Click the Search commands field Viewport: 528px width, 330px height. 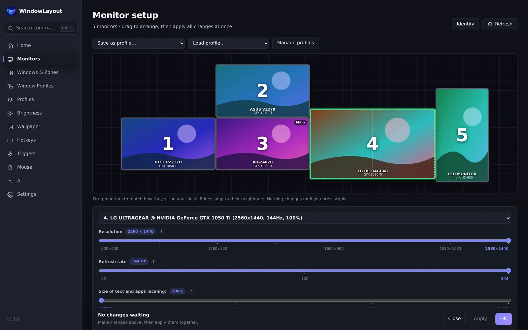tap(41, 28)
